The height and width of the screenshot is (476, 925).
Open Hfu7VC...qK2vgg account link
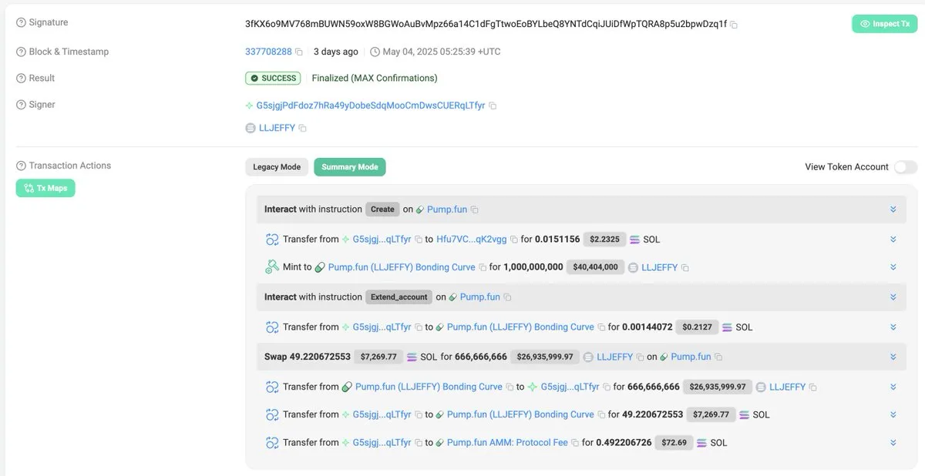tap(472, 240)
